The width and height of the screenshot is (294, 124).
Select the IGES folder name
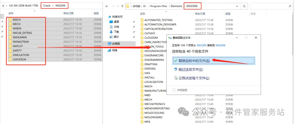(x=147, y=73)
